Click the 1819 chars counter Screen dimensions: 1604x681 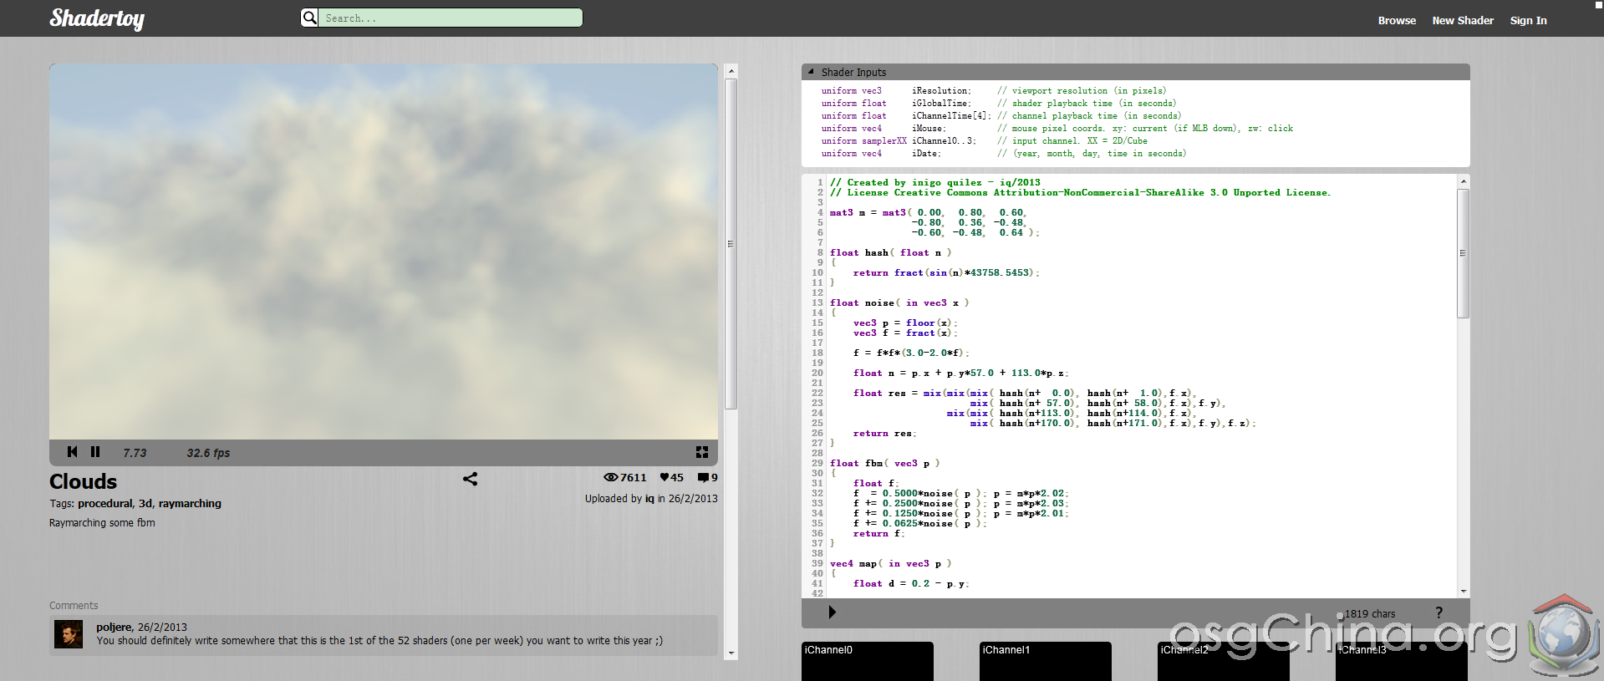click(1369, 613)
